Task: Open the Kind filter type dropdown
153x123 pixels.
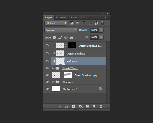Action: 56,23
